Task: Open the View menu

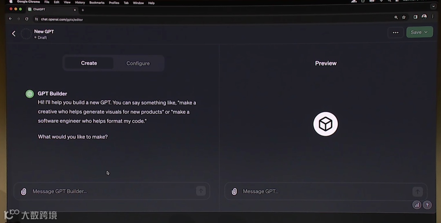Action: [67, 2]
